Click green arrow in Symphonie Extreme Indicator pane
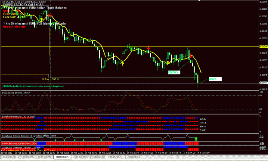 click(196, 139)
